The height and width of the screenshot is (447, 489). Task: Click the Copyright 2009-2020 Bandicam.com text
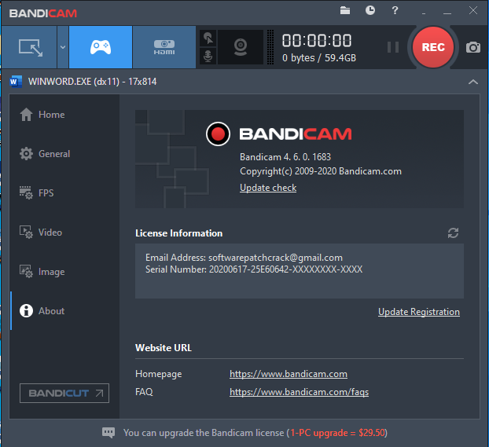(321, 171)
